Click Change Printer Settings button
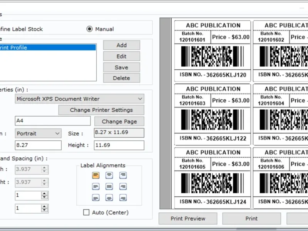 [101, 110]
